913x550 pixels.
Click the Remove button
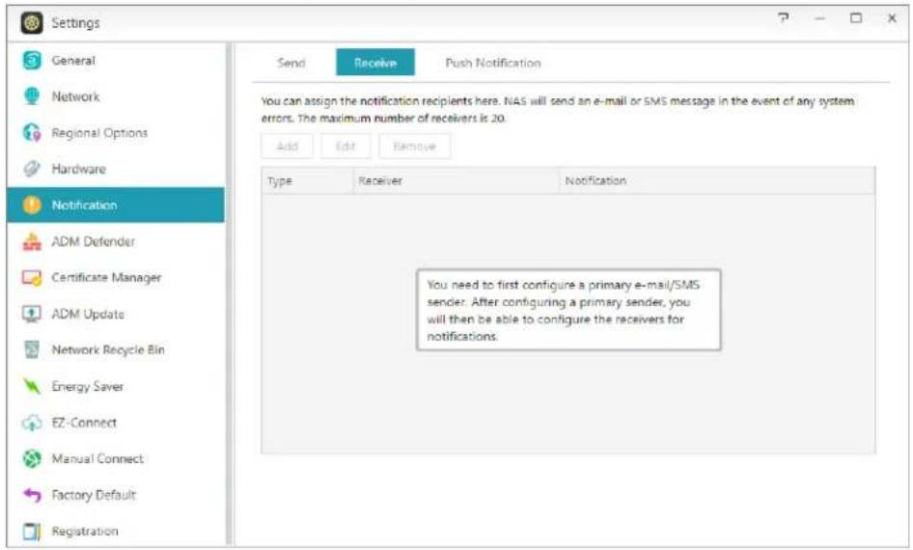(x=415, y=146)
